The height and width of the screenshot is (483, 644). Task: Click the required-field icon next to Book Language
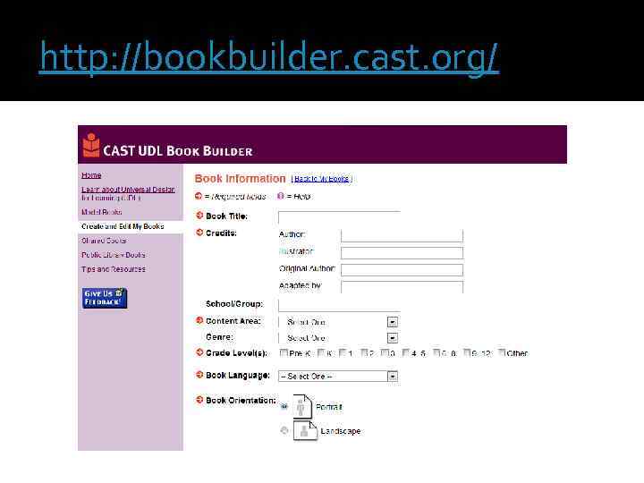click(199, 375)
